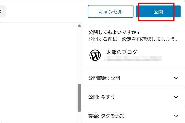Expand the 公開: 今すぐ chevron arrow
The image size is (185, 123).
point(176,97)
